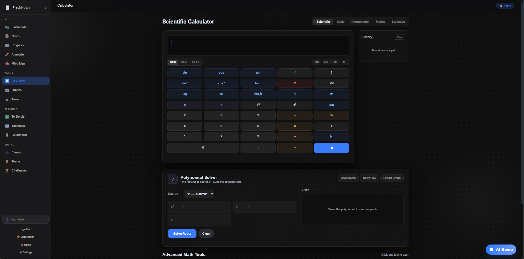Open the Timer tool
Viewport: 524px width, 259px height.
click(15, 100)
